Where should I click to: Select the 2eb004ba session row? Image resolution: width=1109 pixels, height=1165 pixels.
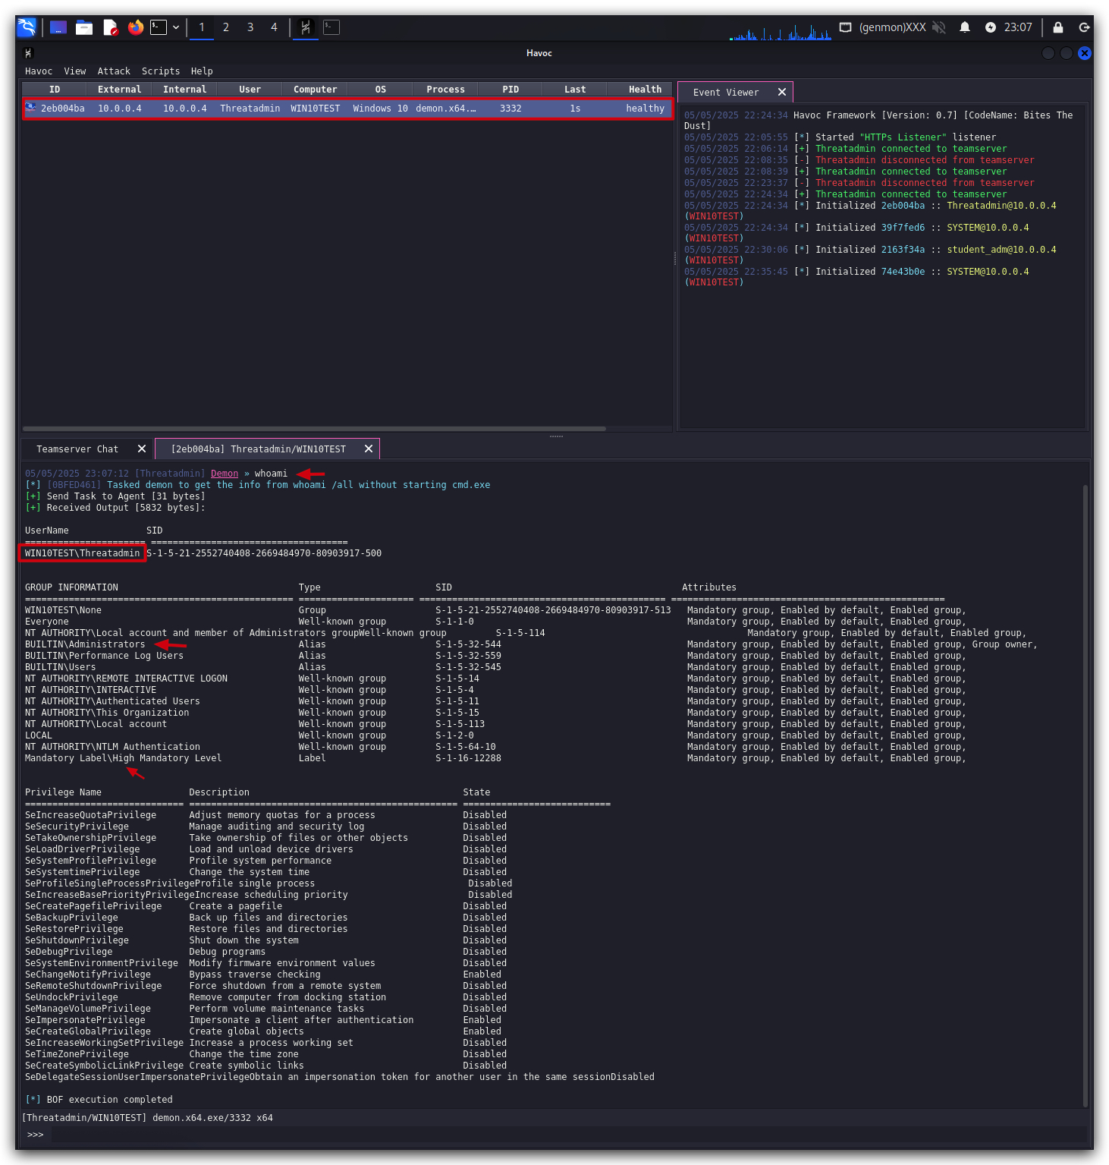[347, 109]
